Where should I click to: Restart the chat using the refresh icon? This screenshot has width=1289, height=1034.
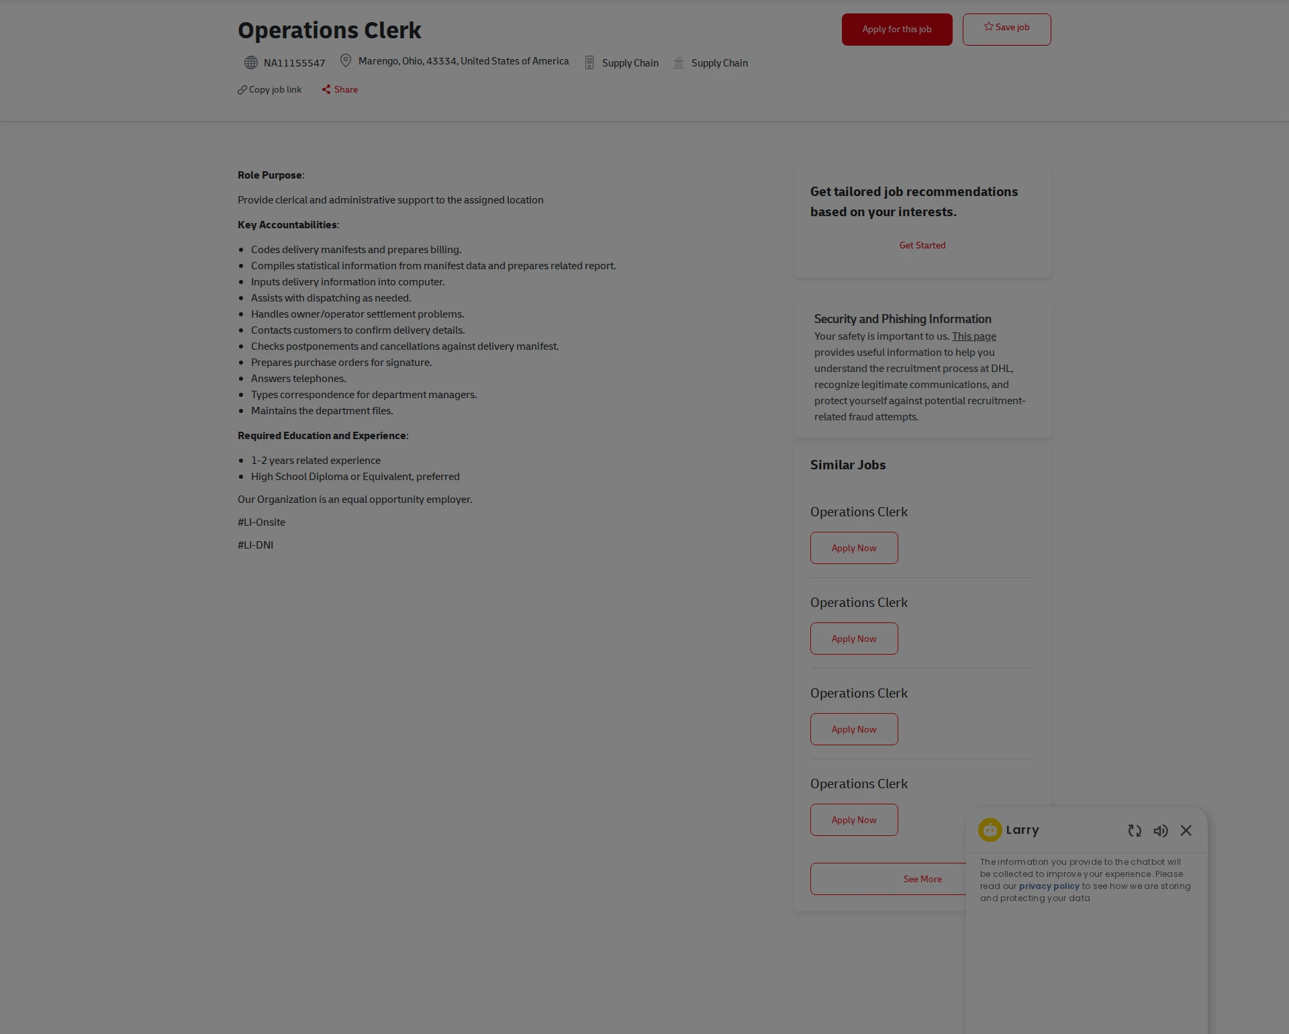(x=1135, y=831)
